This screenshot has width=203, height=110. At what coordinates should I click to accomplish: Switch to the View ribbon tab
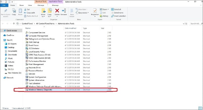click(x=30, y=5)
